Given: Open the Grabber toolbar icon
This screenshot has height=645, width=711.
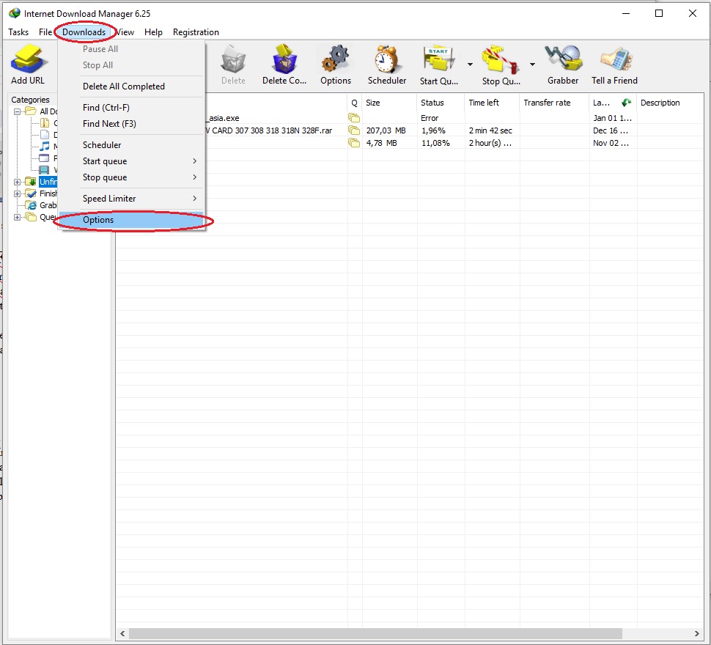Looking at the screenshot, I should [562, 62].
